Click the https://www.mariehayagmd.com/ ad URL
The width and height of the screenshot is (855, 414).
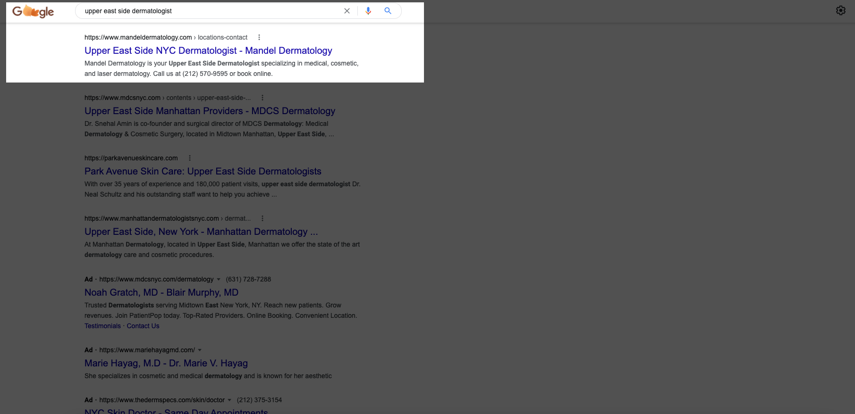click(x=147, y=350)
